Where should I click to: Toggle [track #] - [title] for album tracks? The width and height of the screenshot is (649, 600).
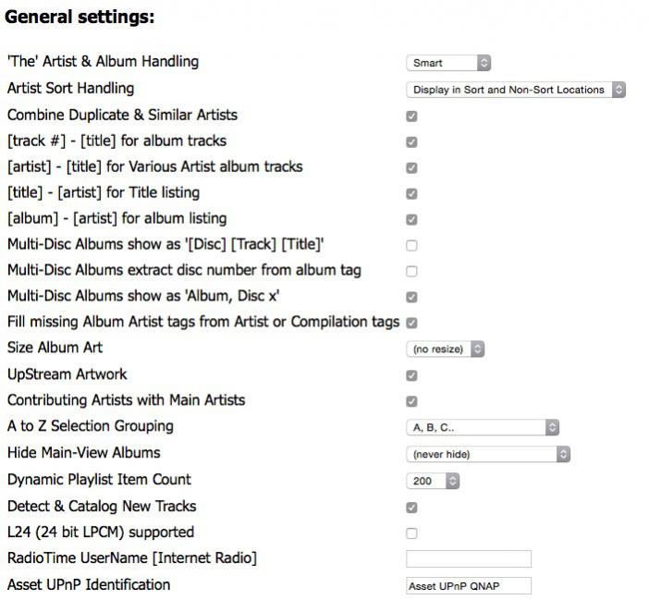pyautogui.click(x=411, y=142)
